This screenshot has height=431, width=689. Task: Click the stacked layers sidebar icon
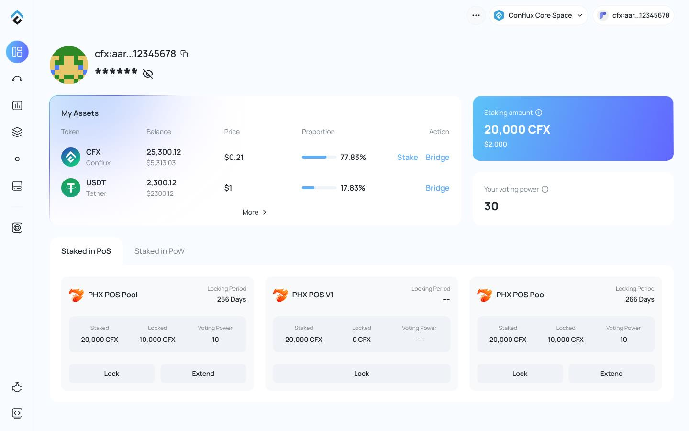coord(17,132)
